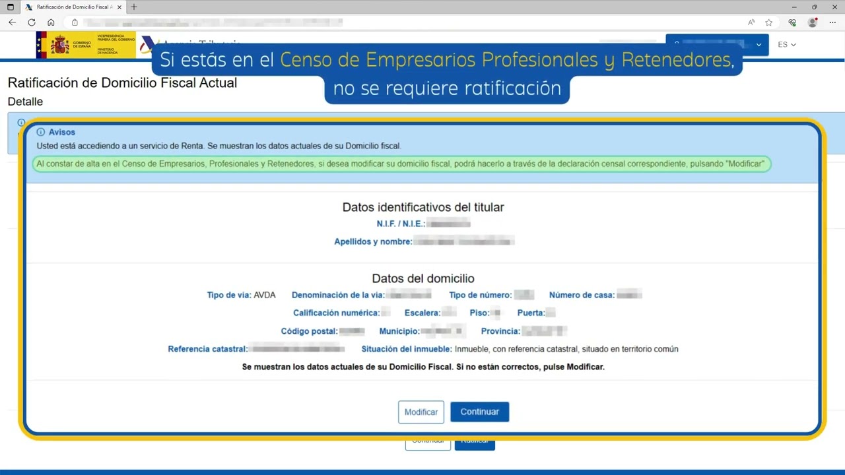Expand the logged-in user dropdown
The height and width of the screenshot is (475, 845).
(758, 44)
